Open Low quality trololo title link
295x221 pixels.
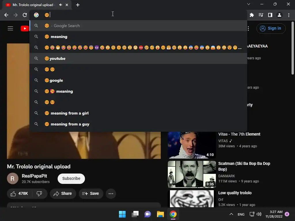(x=235, y=193)
